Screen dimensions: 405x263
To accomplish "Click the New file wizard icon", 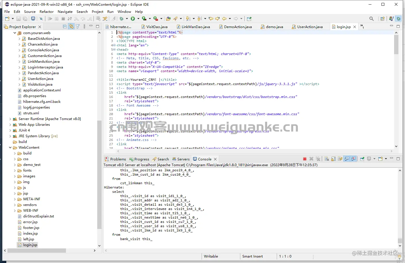I will (x=7, y=19).
